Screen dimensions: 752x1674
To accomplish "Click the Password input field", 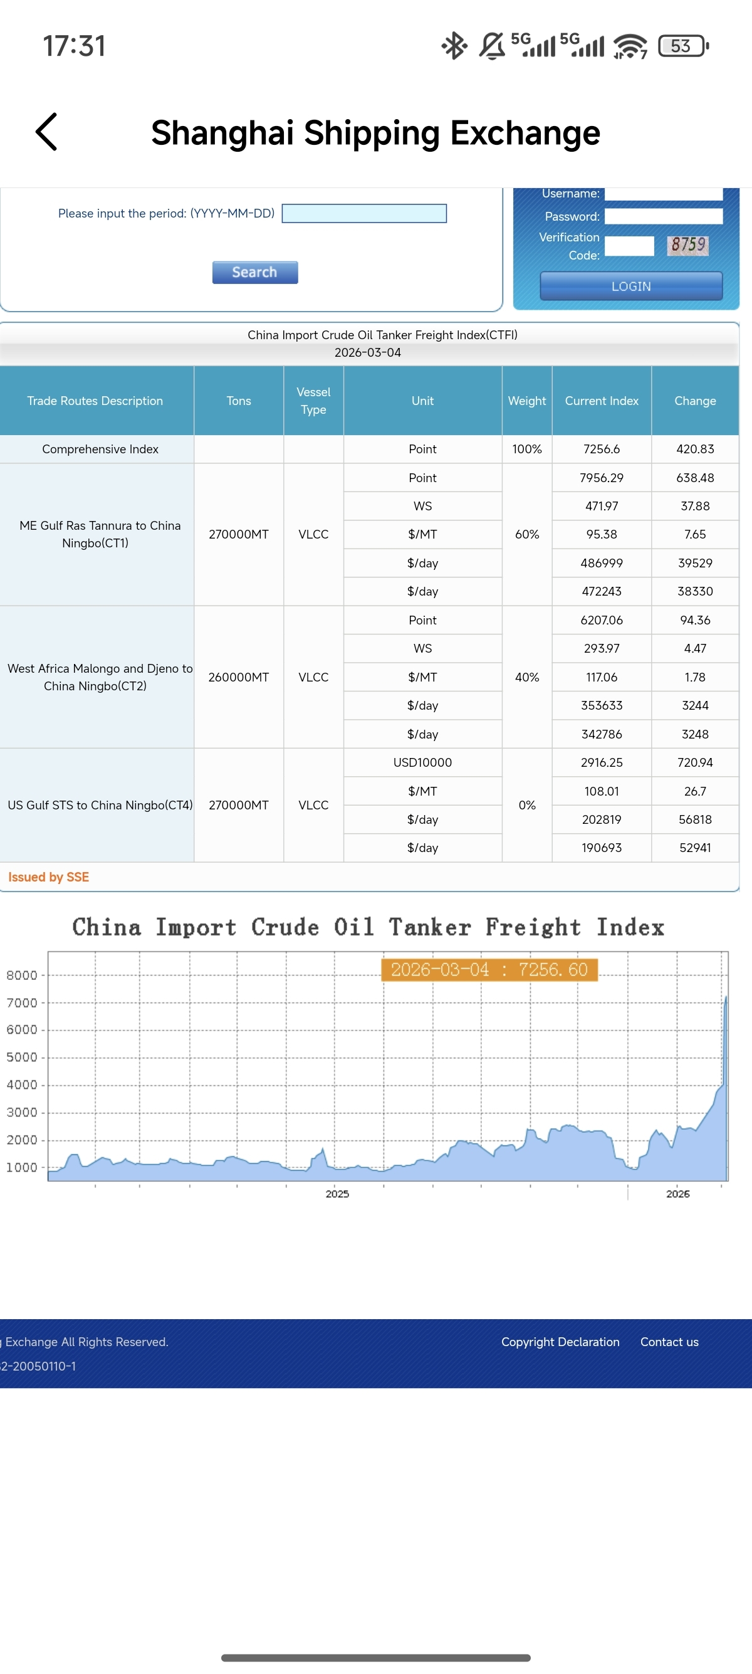I will pos(664,216).
